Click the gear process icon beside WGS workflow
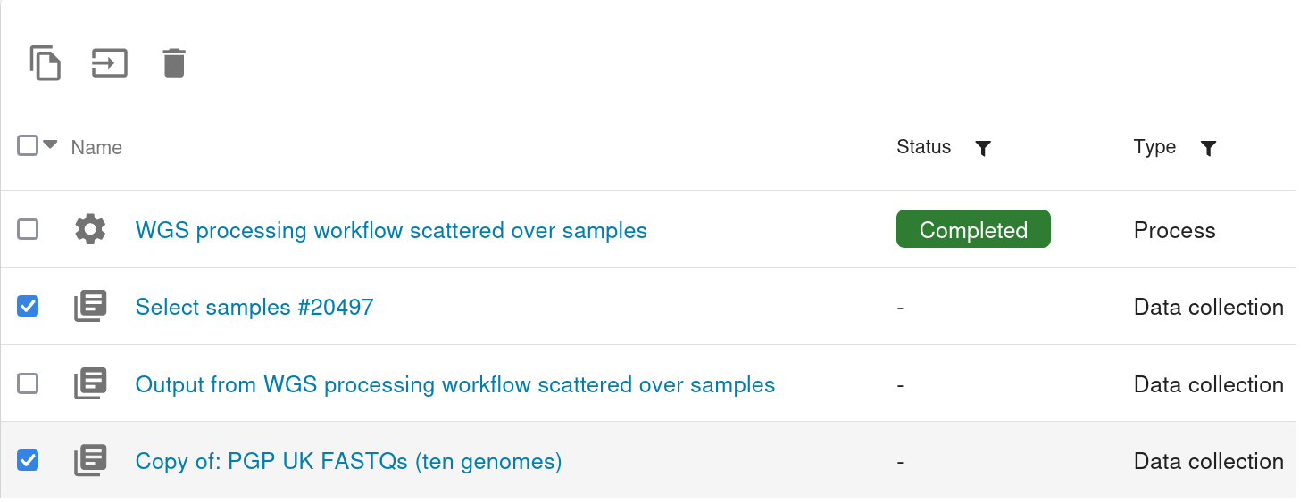The image size is (1308, 502). 90,230
